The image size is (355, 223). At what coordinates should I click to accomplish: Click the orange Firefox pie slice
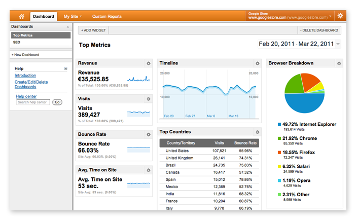310,81
